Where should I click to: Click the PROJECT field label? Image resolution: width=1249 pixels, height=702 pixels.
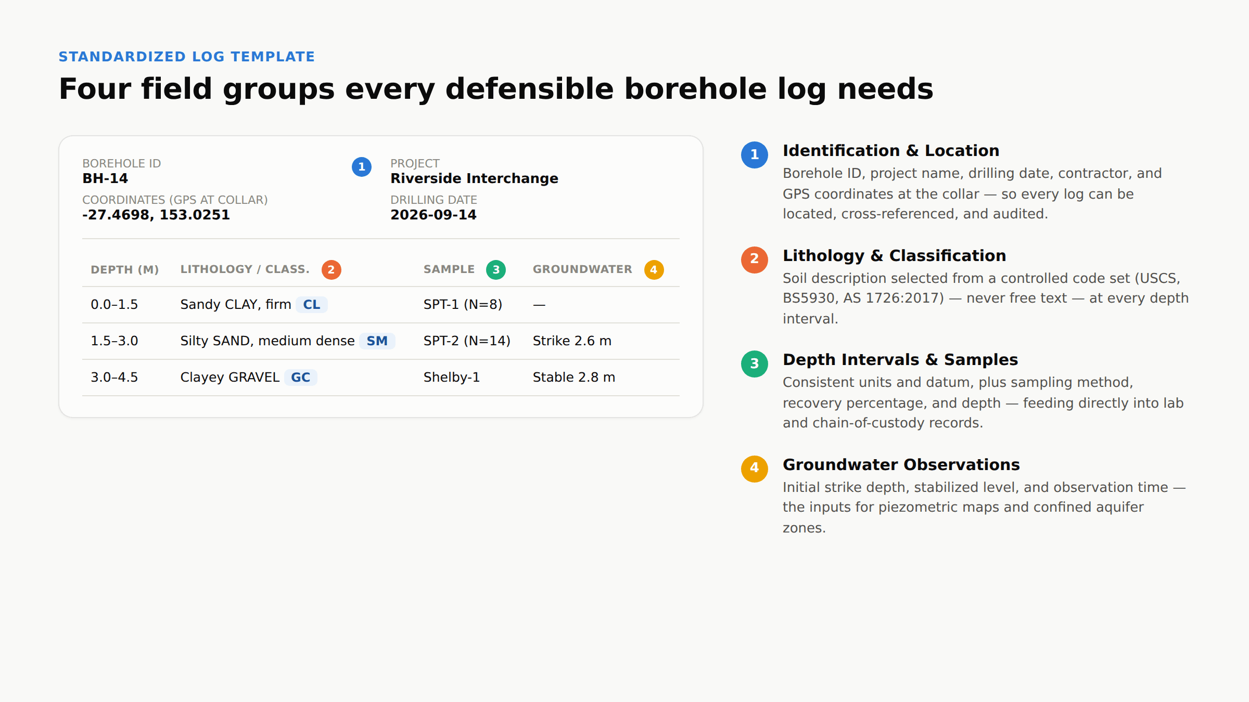click(x=415, y=163)
